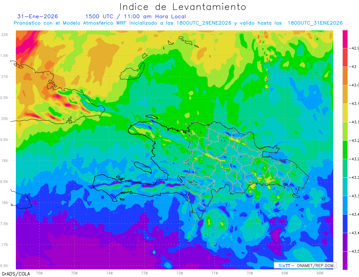The image size is (359, 277).
Task: Click the yellow-green swatch in the legend
Action: click(x=345, y=131)
